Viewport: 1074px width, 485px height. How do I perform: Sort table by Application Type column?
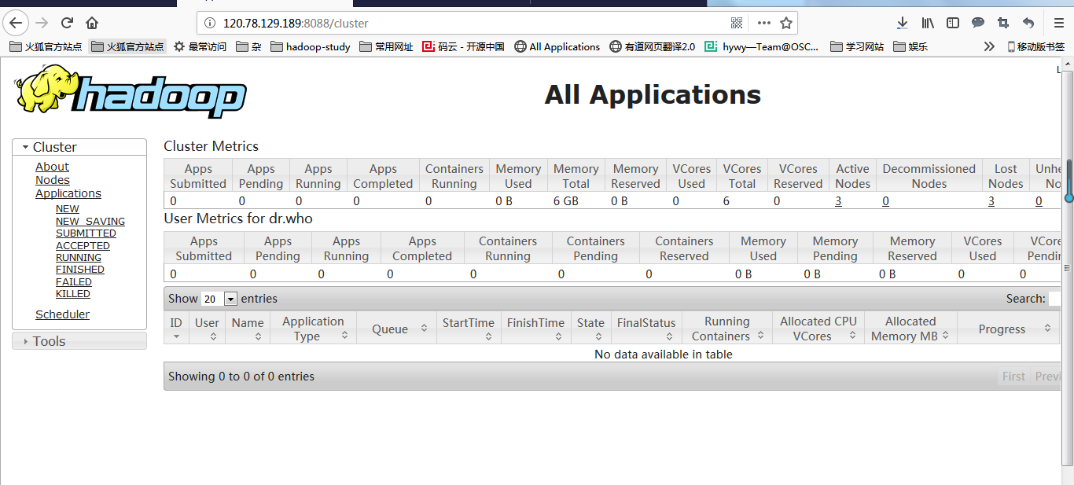coord(313,329)
